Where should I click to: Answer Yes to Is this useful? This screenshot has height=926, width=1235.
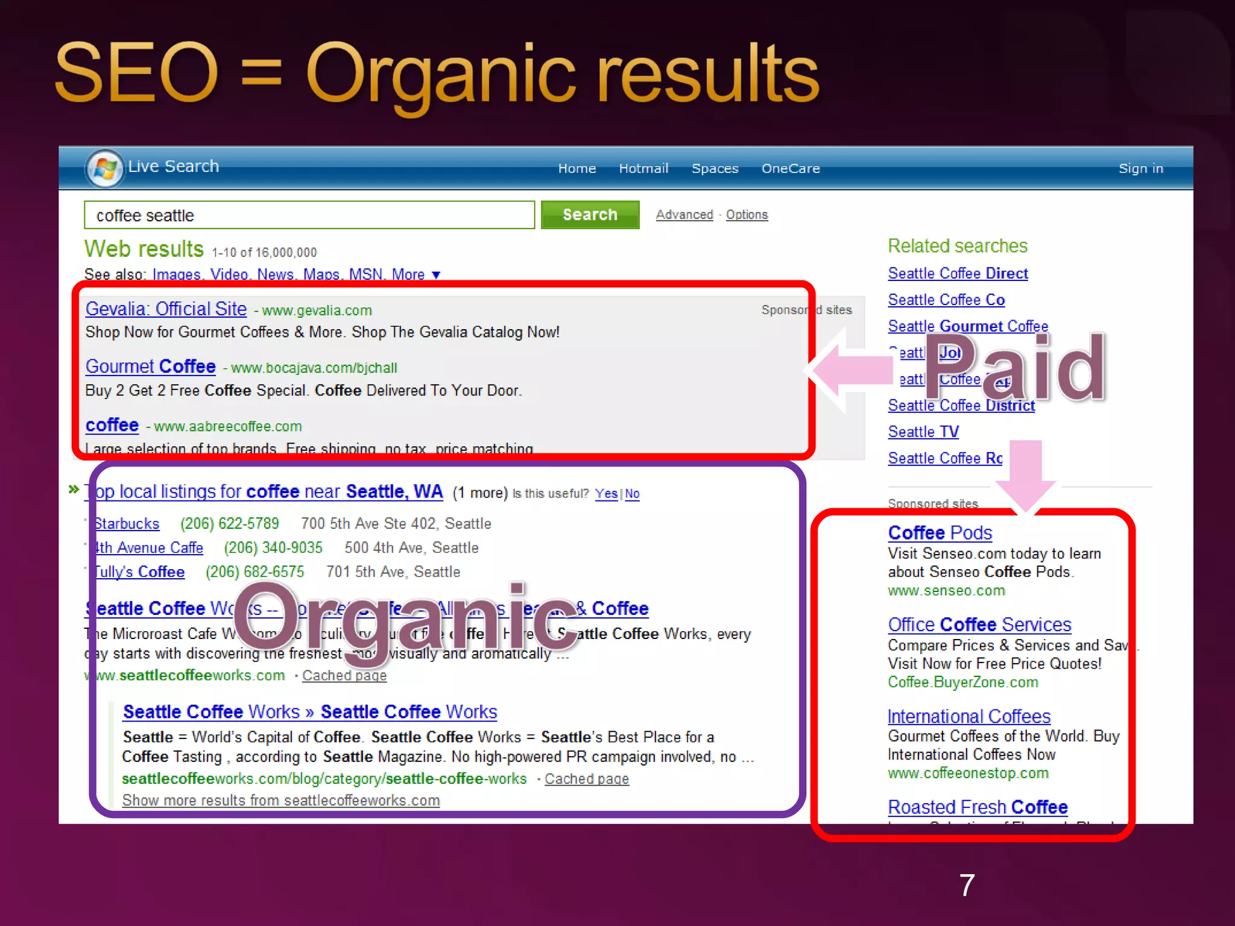coord(605,494)
